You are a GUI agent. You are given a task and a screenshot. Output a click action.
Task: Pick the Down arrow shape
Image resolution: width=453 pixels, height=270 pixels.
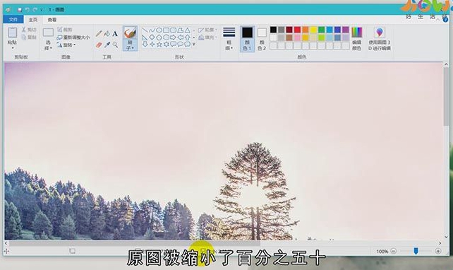(145, 45)
